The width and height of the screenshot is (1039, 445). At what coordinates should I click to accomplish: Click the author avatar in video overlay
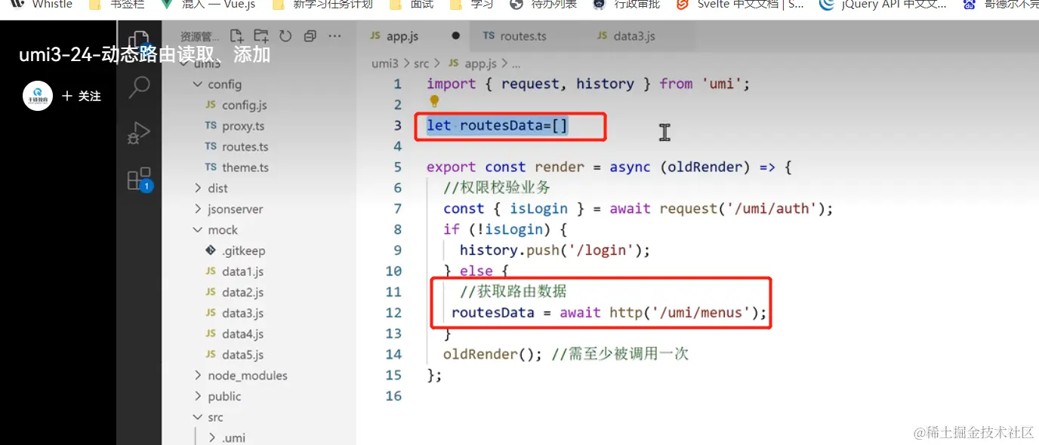click(38, 96)
